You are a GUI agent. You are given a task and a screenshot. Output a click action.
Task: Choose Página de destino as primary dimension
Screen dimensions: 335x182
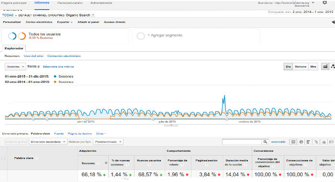tap(80, 134)
